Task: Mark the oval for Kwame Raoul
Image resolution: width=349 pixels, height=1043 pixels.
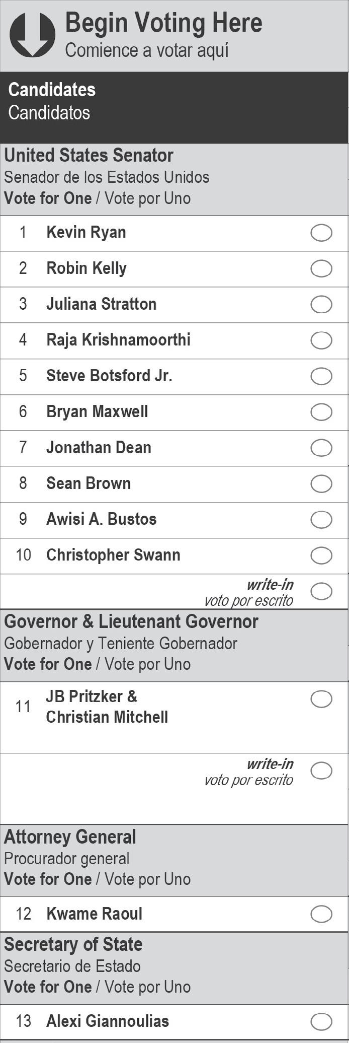Action: click(321, 914)
